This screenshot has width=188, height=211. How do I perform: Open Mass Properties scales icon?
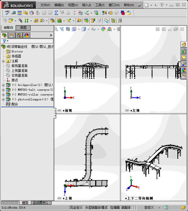click(x=20, y=13)
